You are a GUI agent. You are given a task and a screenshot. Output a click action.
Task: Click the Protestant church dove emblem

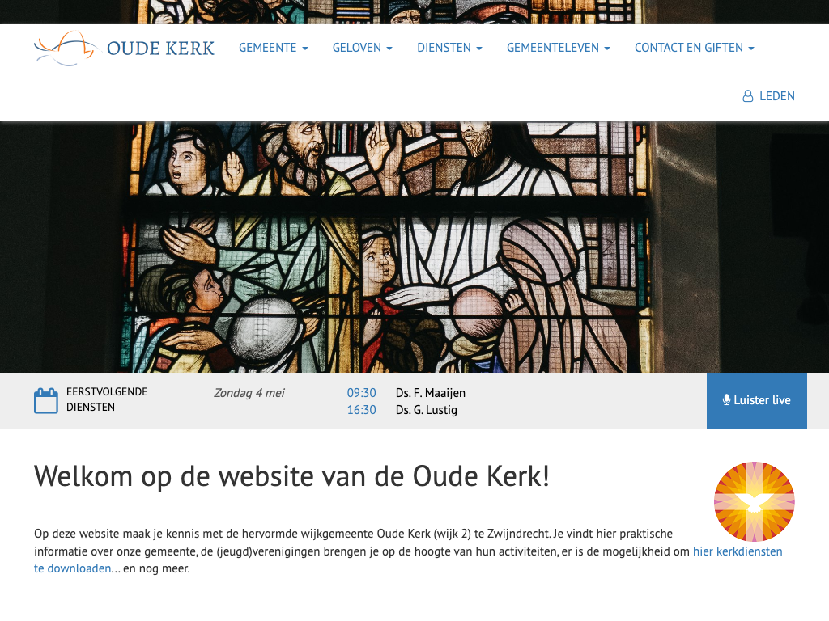(754, 501)
